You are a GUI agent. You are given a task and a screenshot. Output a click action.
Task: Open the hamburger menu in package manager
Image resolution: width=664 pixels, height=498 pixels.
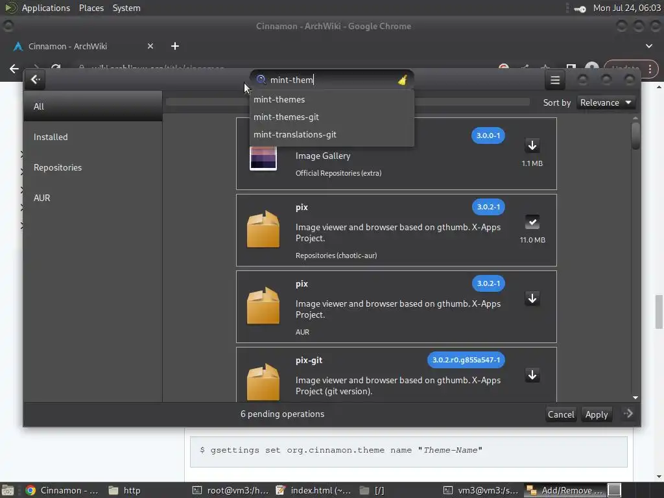click(555, 80)
